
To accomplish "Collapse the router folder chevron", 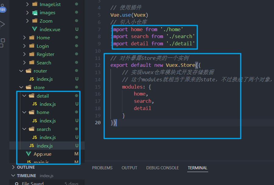I will point(21,71).
